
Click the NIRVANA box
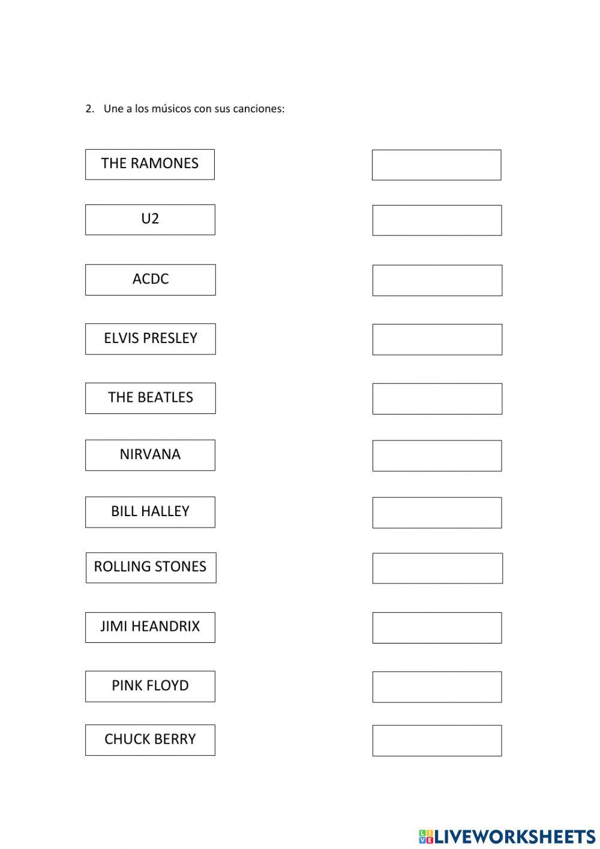[x=150, y=455]
